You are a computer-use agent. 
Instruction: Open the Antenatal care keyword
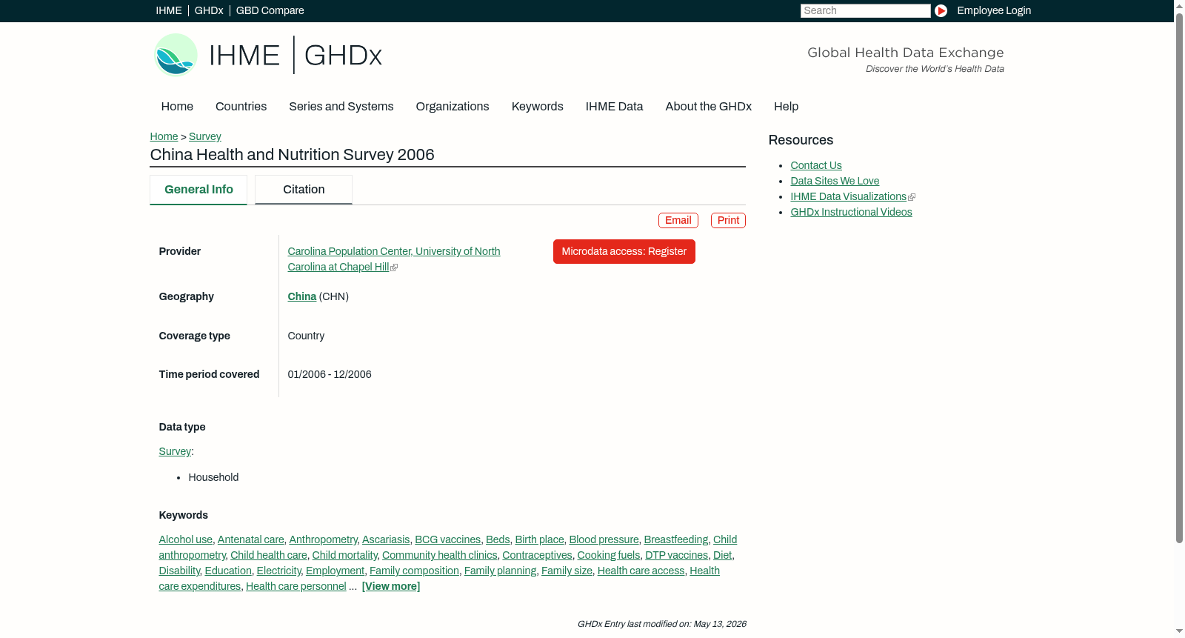coord(251,539)
